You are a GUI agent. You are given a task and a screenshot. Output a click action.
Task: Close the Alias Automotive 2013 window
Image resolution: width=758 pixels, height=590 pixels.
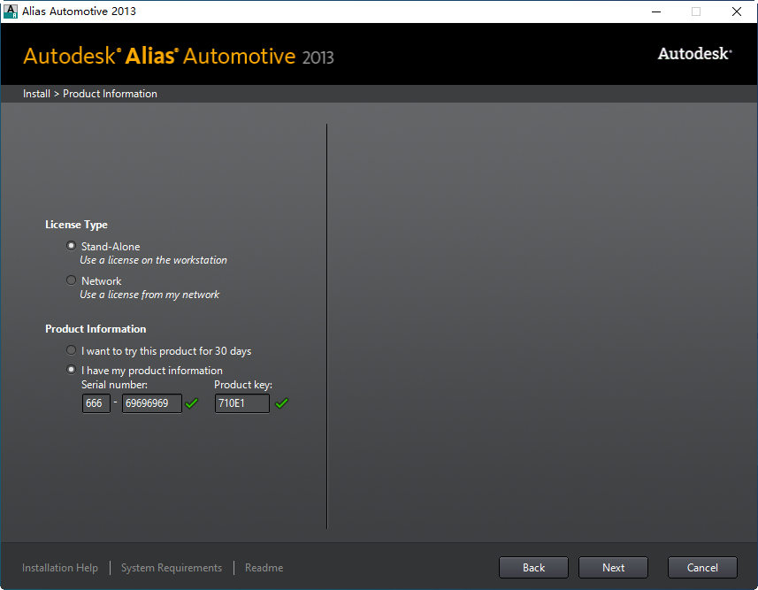point(736,11)
